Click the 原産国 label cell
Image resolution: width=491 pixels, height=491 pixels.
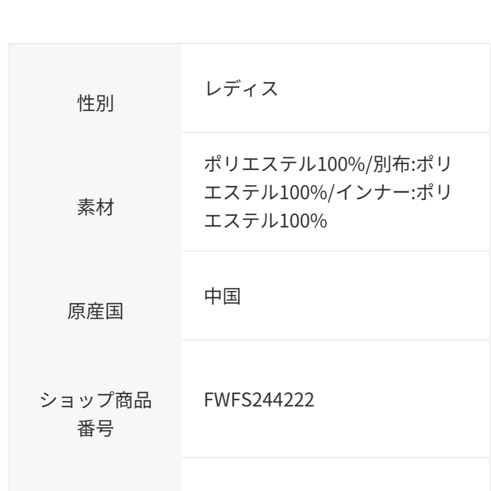point(95,311)
